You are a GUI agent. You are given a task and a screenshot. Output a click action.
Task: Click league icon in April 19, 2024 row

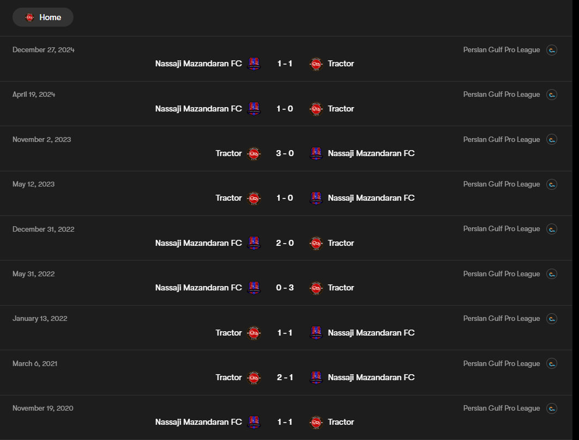pyautogui.click(x=552, y=95)
